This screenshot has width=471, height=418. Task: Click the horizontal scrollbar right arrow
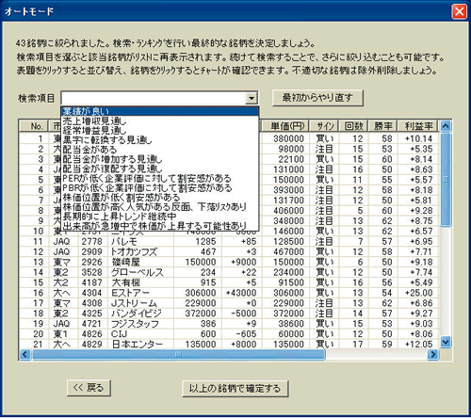click(x=433, y=354)
